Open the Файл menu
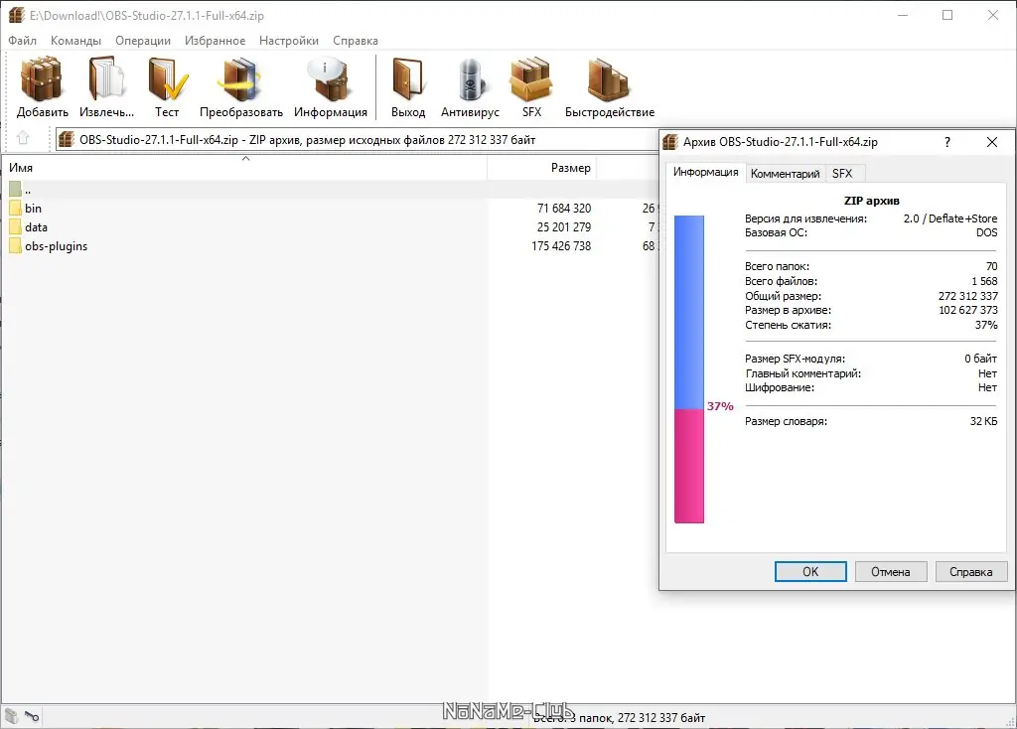 coord(22,40)
